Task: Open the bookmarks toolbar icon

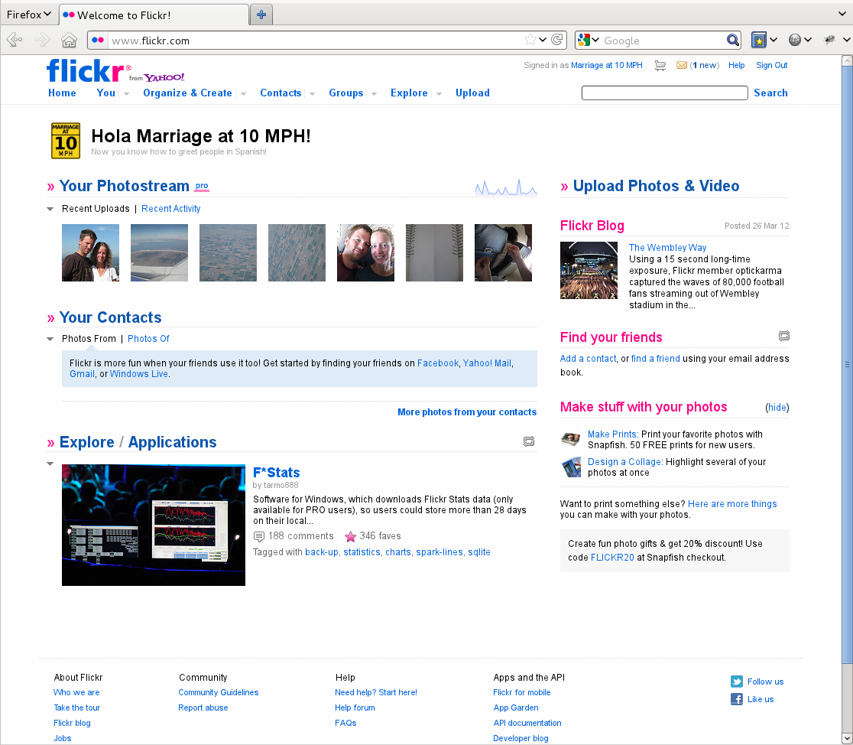Action: (x=759, y=40)
